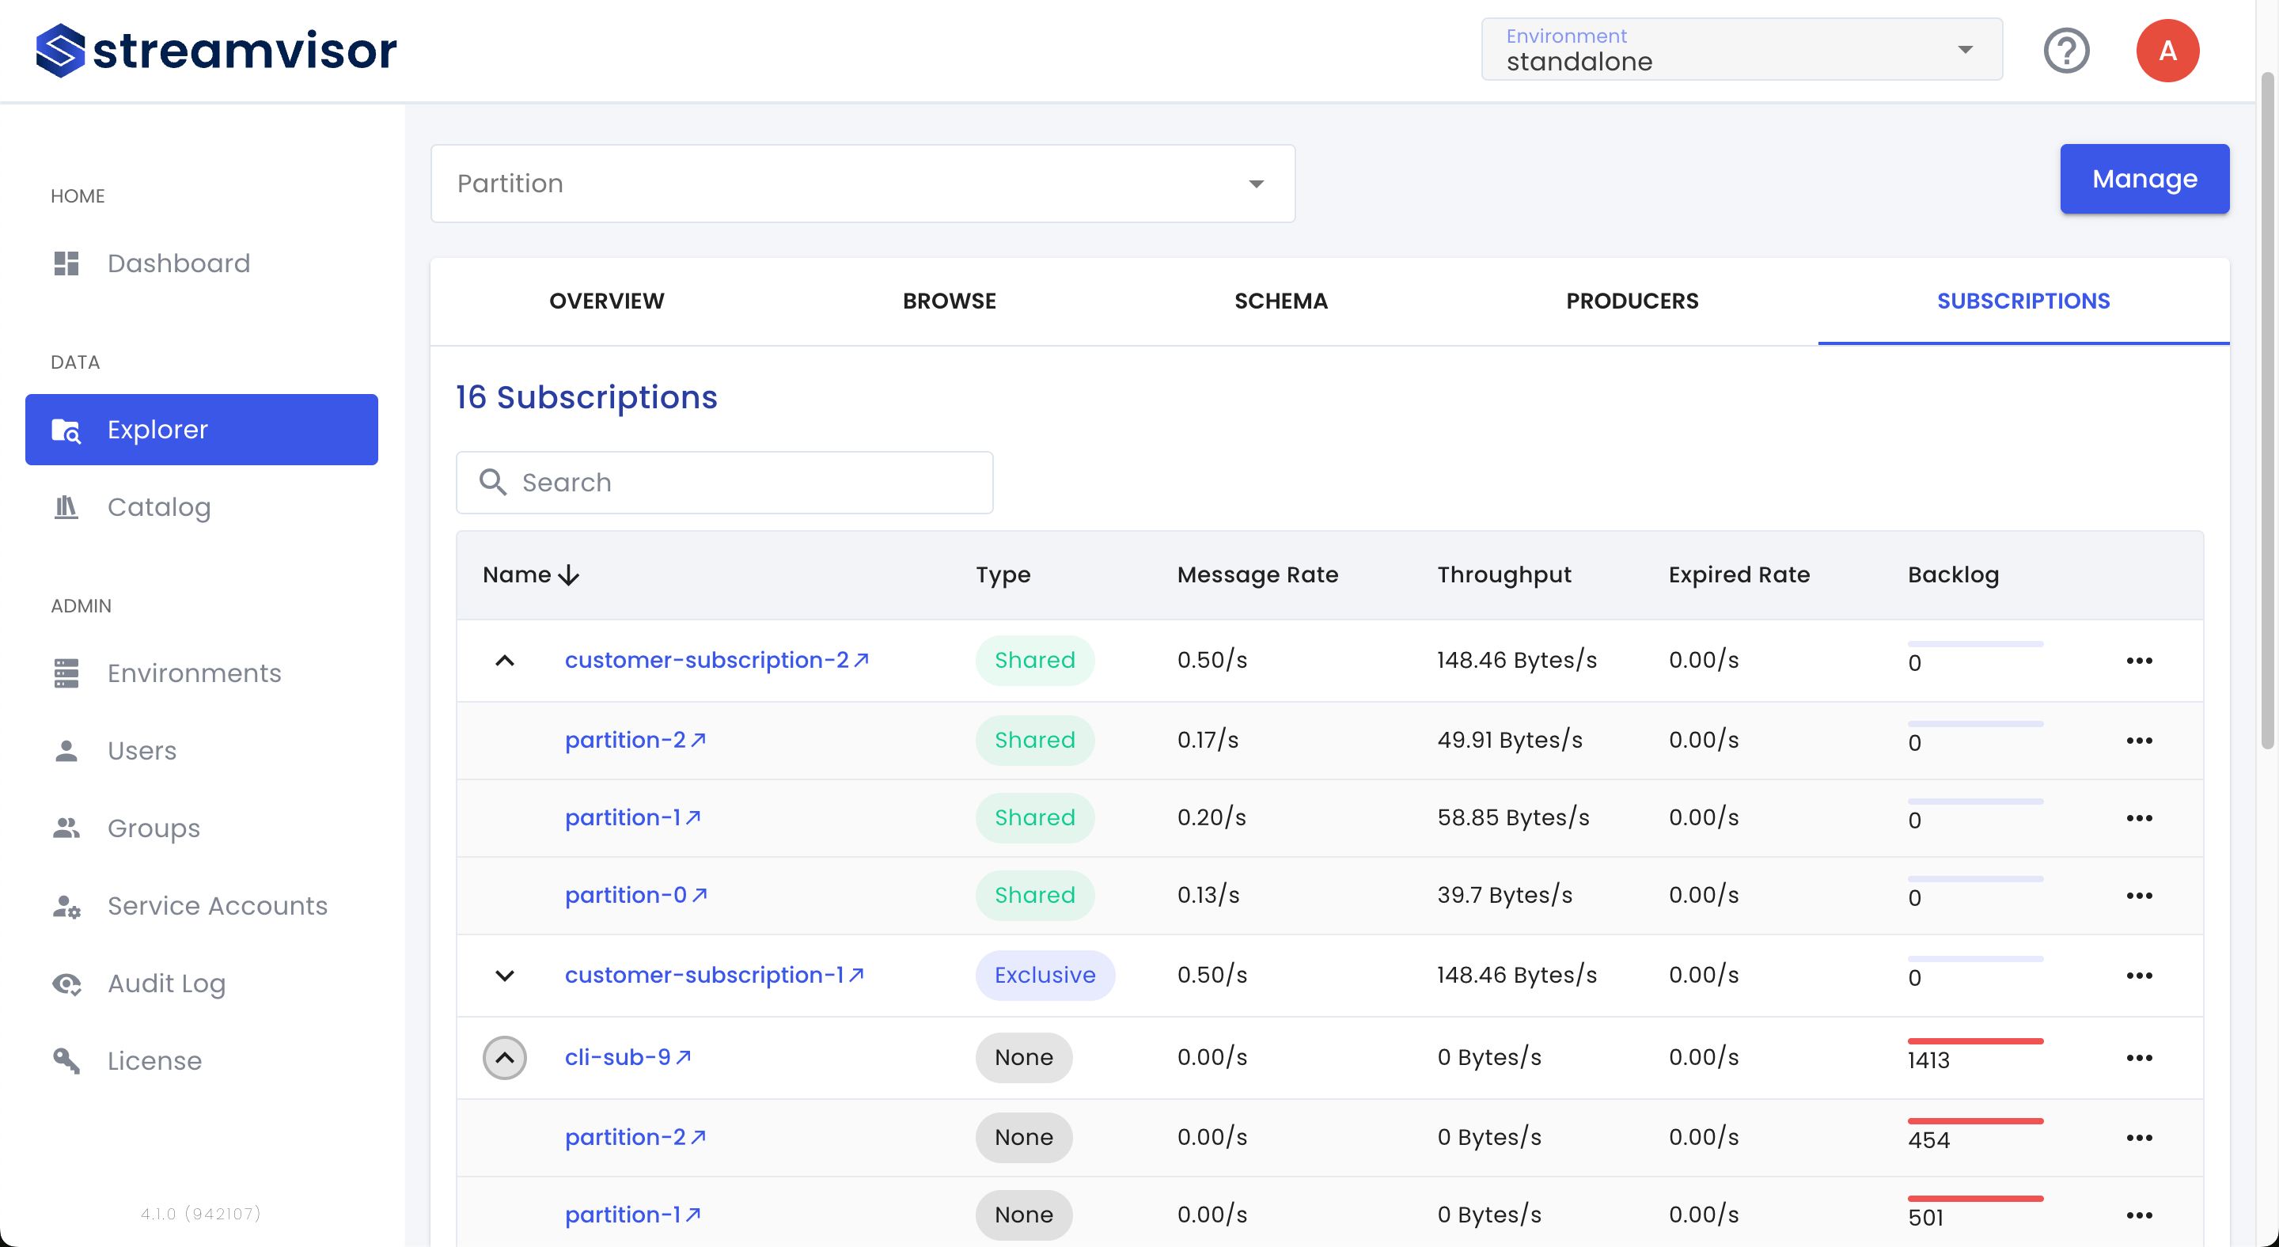
Task: Collapse the cli-sub-9 row
Action: pyautogui.click(x=504, y=1058)
